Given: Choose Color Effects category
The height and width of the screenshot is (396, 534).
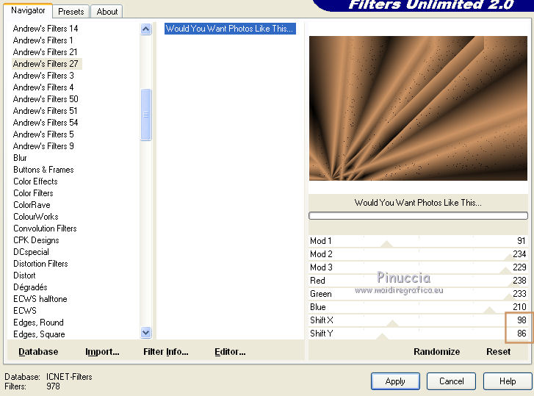Looking at the screenshot, I should point(35,181).
